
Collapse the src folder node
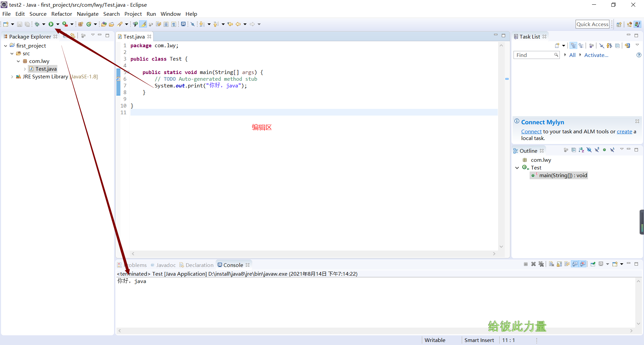[12, 54]
